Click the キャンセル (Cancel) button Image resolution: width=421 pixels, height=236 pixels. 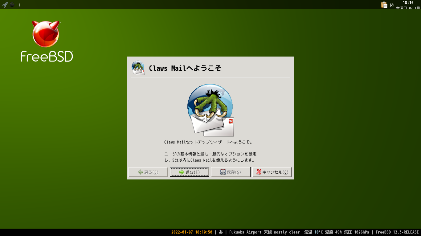pos(272,172)
